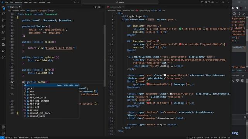Click the notifications bell in status bar
The height and width of the screenshot is (139, 248).
tap(229, 137)
